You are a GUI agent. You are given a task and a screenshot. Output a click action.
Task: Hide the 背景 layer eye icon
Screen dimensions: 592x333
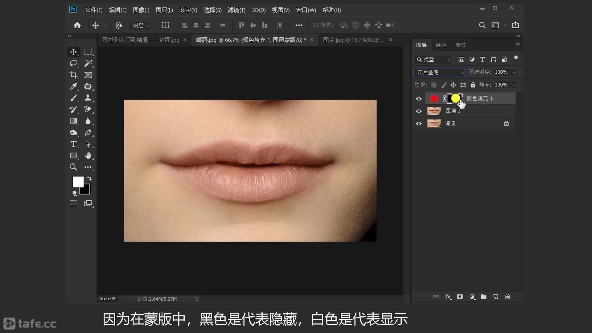click(x=419, y=124)
